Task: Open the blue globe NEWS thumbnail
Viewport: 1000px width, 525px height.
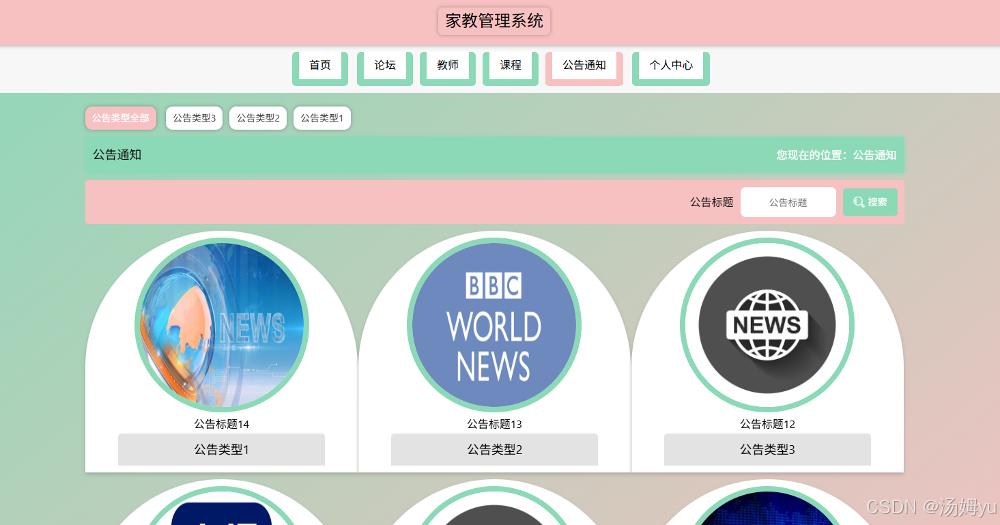Action: tap(222, 325)
